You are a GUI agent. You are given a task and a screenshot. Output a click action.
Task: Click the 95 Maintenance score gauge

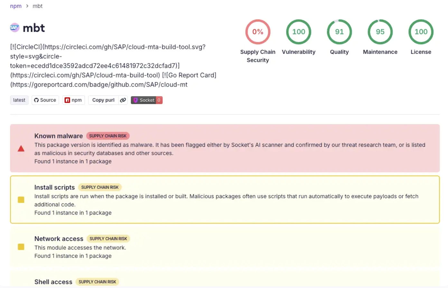[380, 32]
